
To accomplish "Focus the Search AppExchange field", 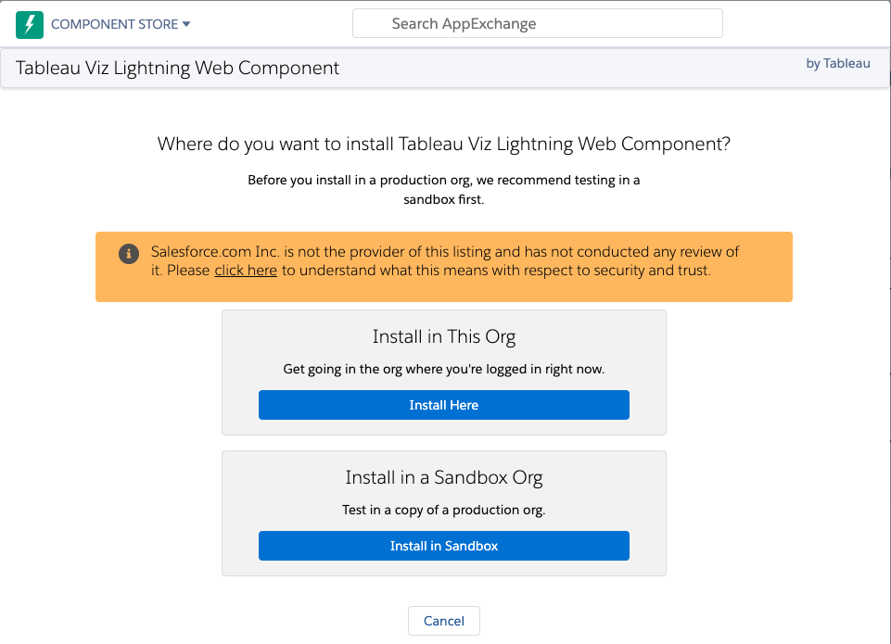I will pos(537,24).
